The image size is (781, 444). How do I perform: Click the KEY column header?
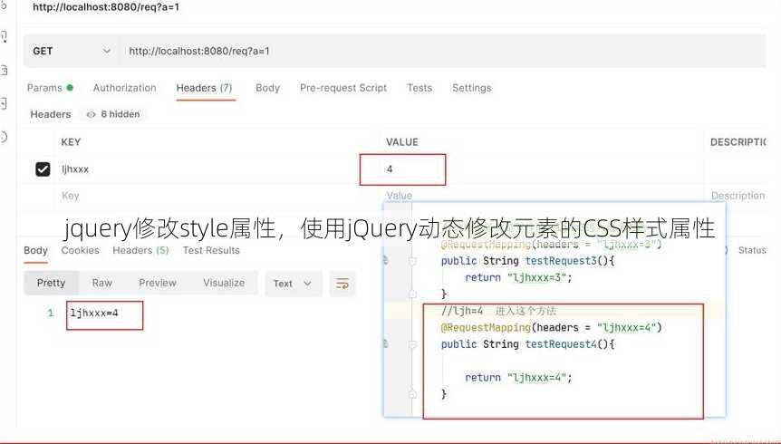click(x=71, y=142)
